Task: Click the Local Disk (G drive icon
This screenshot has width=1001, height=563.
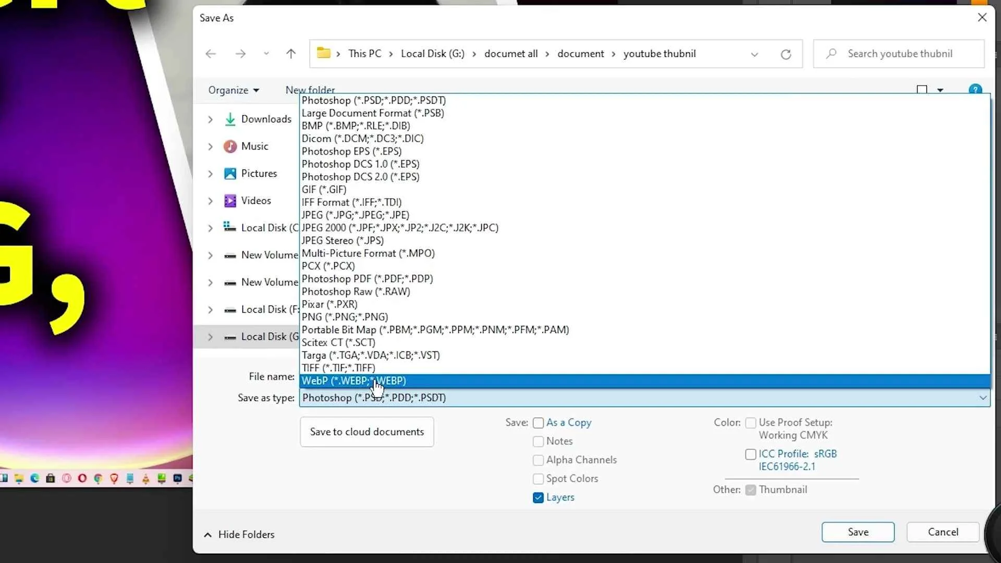Action: [230, 337]
